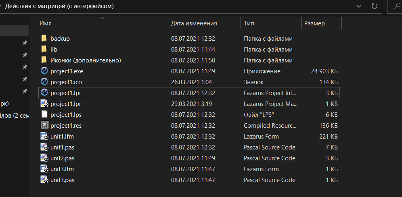Open the address bar history dropdown arrow
Viewport: 402px width, 197px height.
point(358,6)
